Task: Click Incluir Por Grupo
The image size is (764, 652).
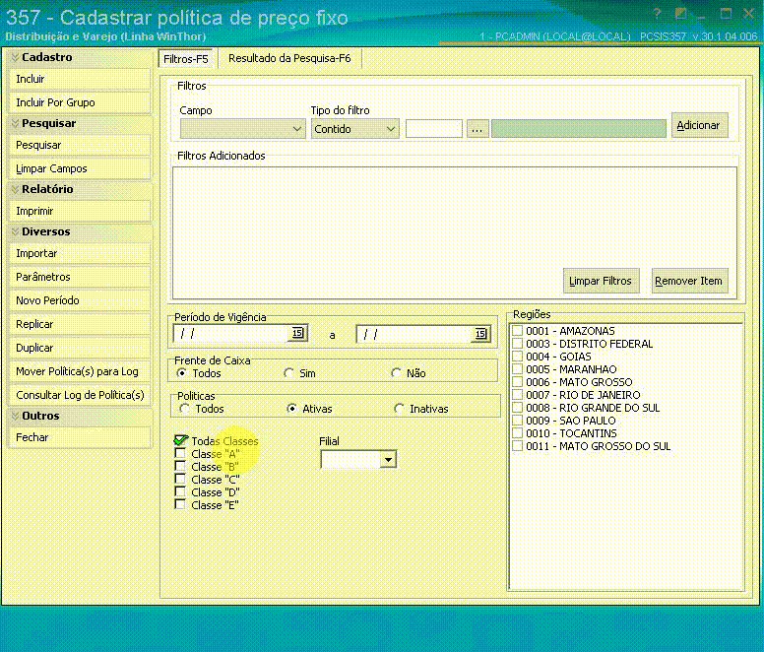Action: point(80,102)
